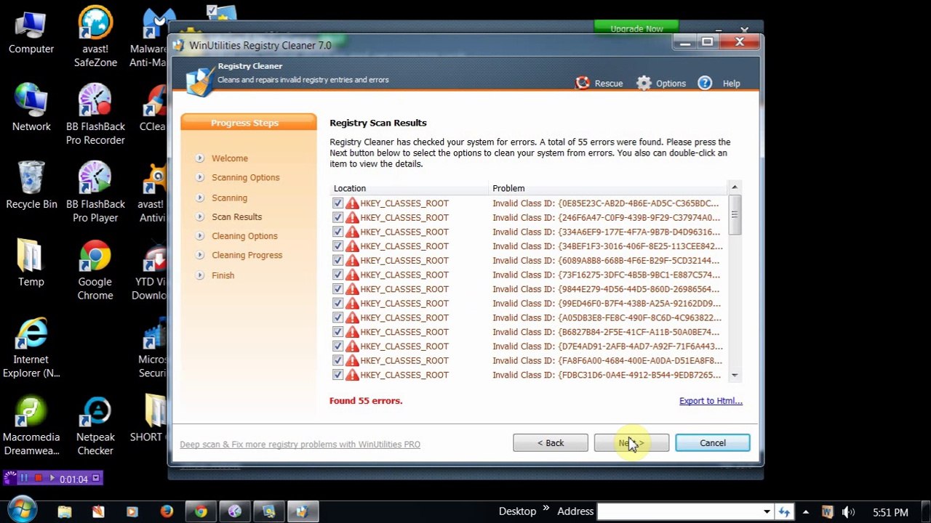Click the Back button
Screen dimensions: 931x523
pyautogui.click(x=551, y=443)
